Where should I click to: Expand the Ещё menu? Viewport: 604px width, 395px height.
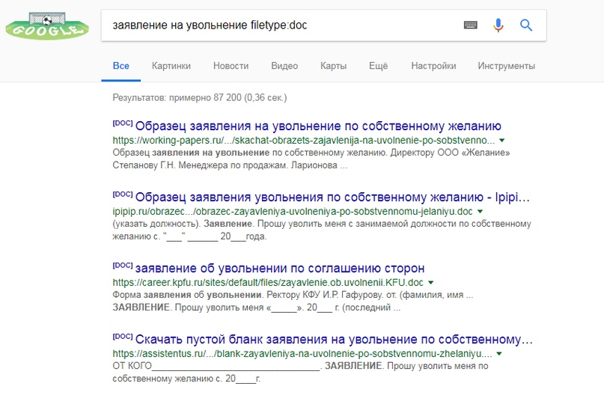point(378,66)
